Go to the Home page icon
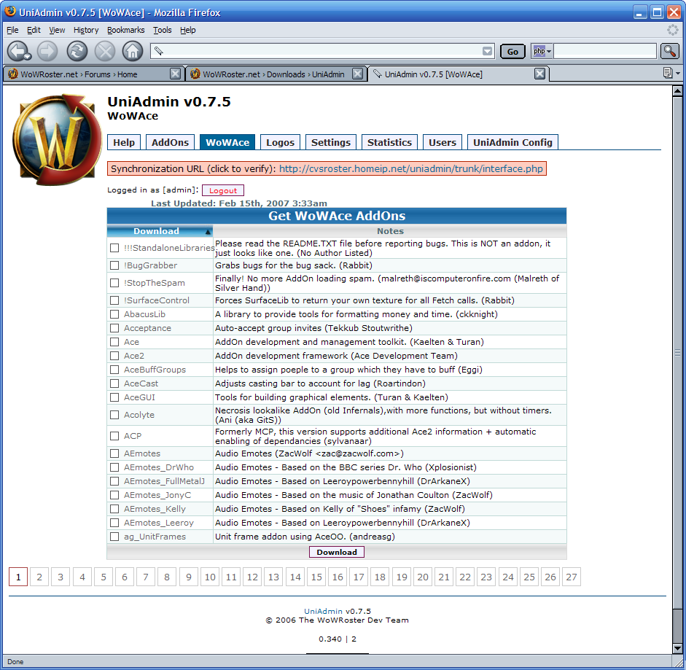 [x=133, y=51]
